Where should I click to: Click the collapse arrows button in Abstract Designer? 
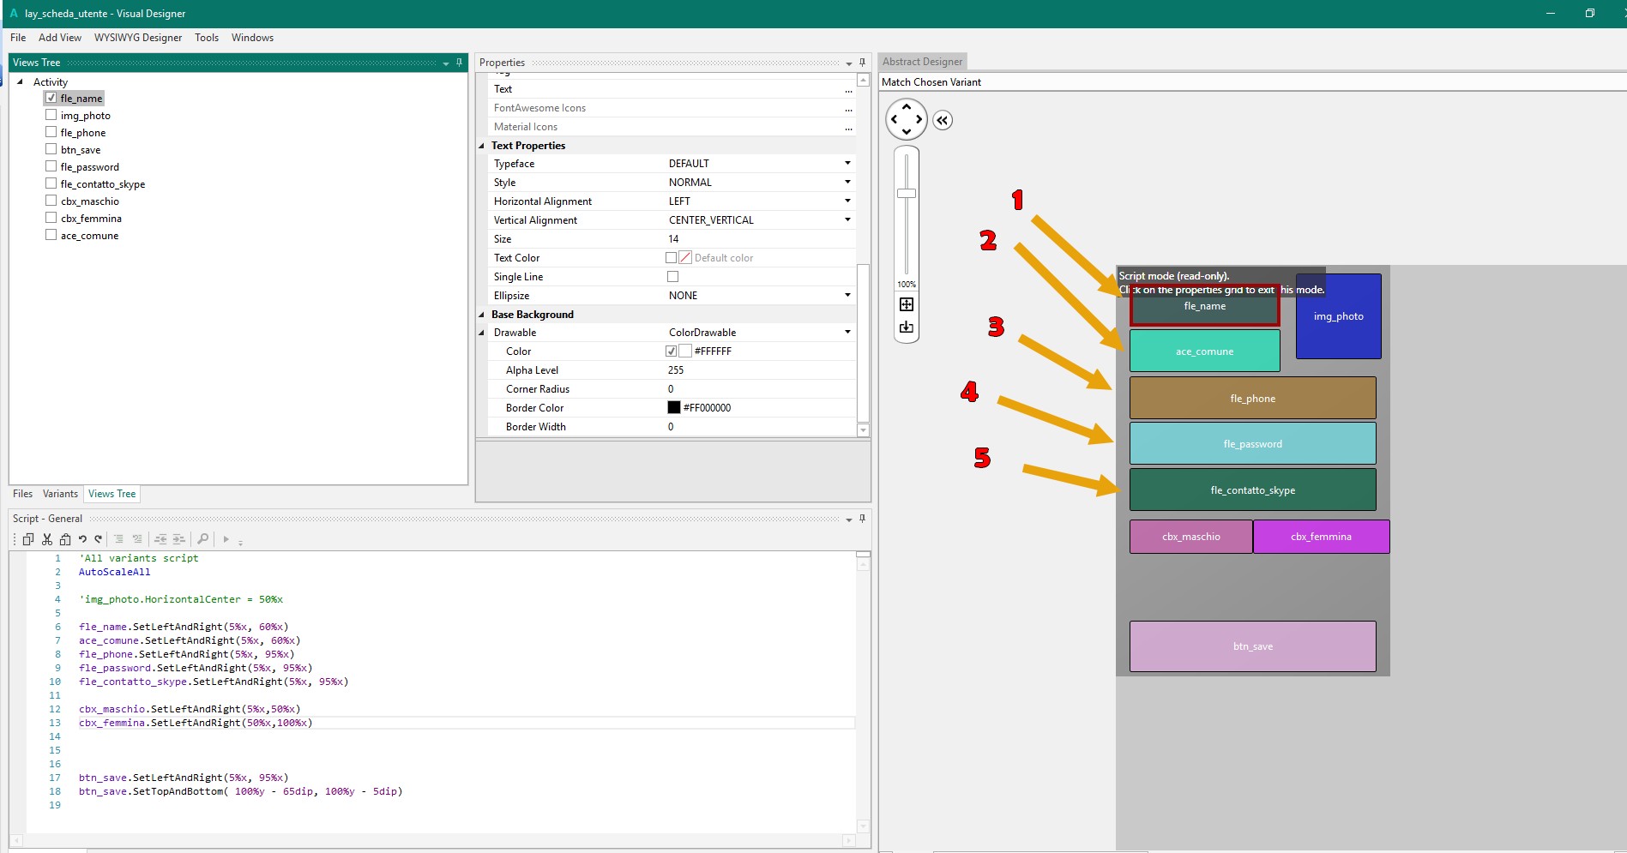tap(942, 120)
